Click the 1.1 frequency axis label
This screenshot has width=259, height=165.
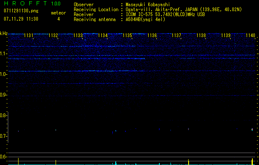point(3,54)
